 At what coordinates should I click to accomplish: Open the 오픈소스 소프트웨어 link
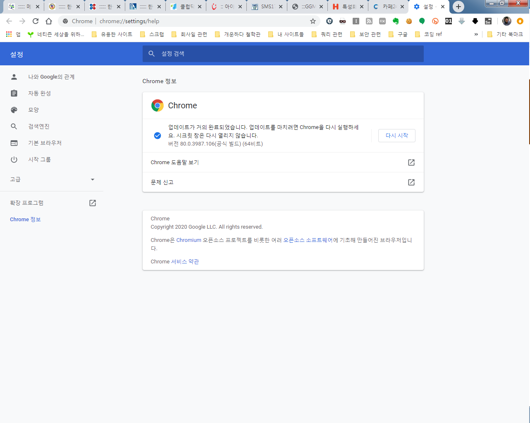(308, 240)
